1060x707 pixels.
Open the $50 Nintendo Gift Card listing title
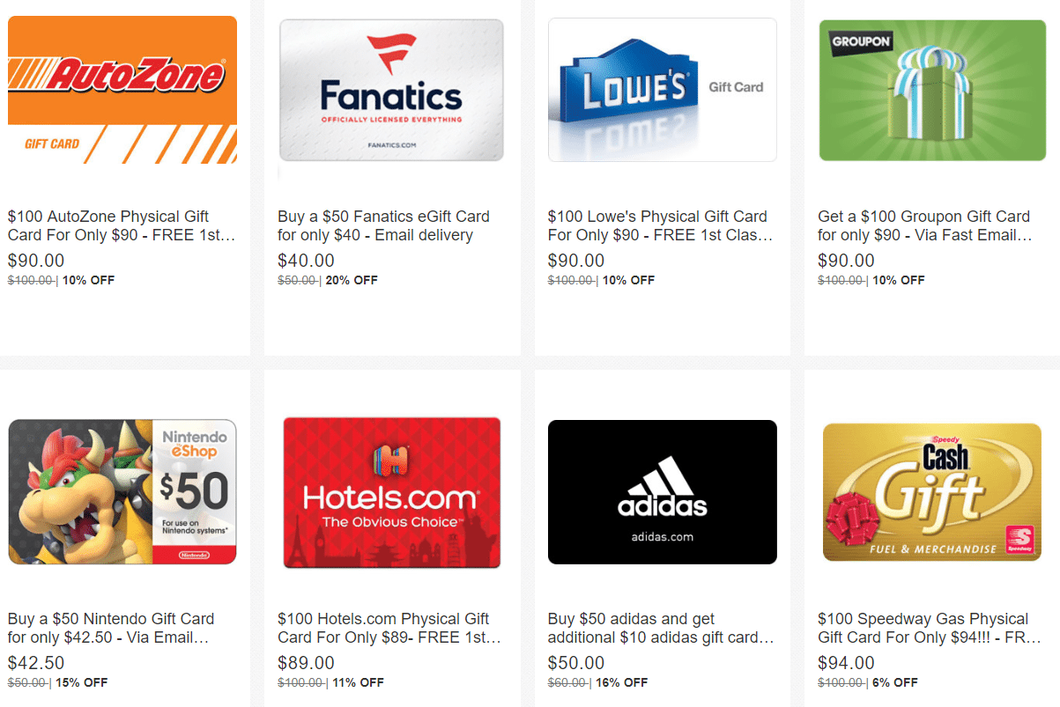pos(111,628)
